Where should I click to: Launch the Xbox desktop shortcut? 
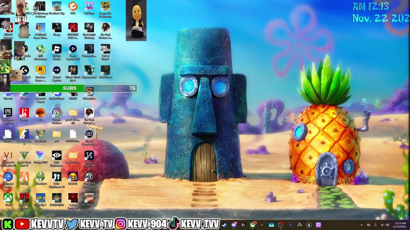click(8, 200)
